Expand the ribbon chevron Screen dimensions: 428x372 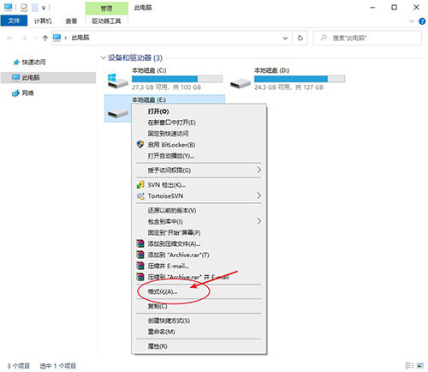pyautogui.click(x=412, y=21)
